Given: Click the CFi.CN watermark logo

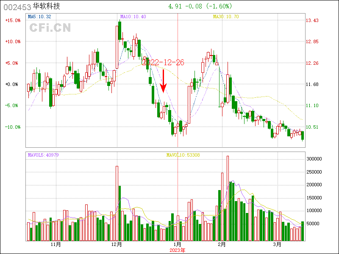Looking at the screenshot, I should pyautogui.click(x=50, y=28).
